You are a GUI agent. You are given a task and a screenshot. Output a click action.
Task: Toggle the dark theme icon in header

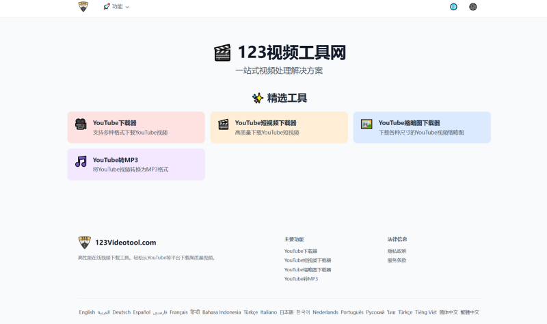click(x=472, y=7)
